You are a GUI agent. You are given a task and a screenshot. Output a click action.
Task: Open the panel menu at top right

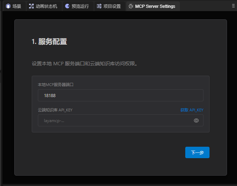point(233,6)
